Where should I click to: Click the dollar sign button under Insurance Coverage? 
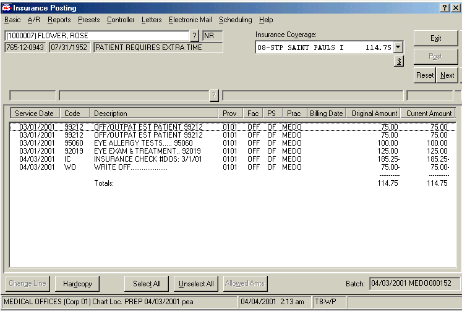tap(399, 62)
